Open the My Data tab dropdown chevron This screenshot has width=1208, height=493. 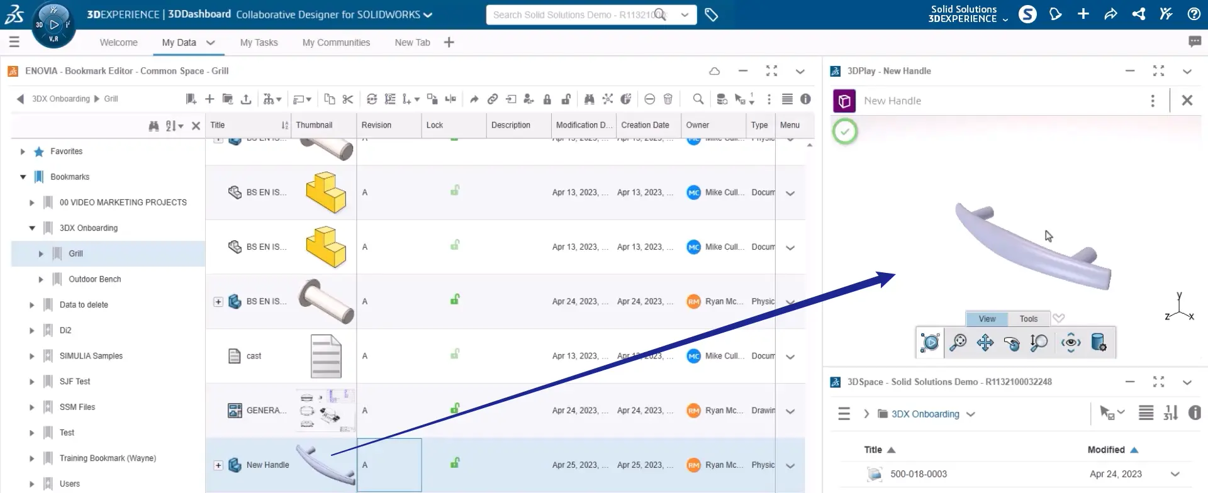click(211, 43)
